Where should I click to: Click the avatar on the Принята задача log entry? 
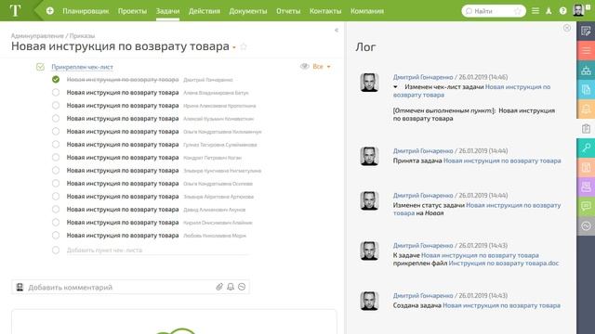(369, 156)
